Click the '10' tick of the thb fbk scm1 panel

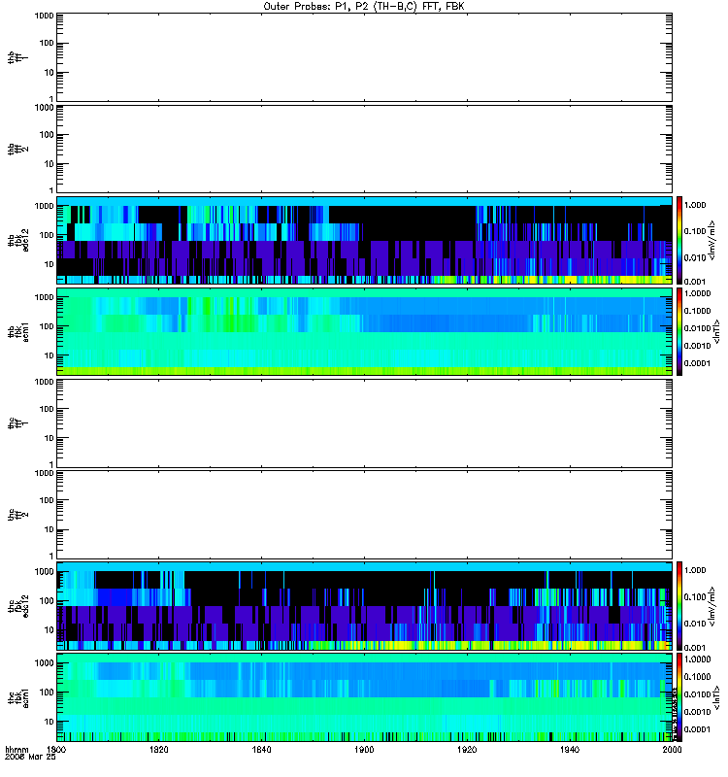(x=50, y=355)
